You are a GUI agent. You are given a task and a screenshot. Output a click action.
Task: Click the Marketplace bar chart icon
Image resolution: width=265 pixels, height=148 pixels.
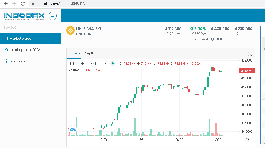click(x=6, y=38)
